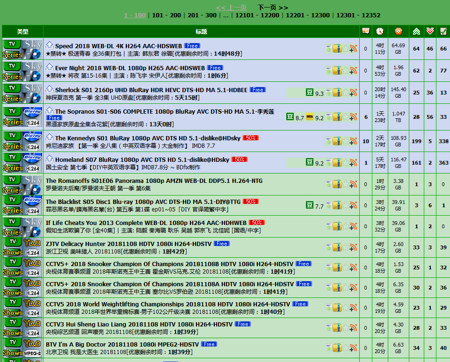The width and height of the screenshot is (450, 362).
Task: Open the Douban 8.7 rating icon for The Sopranos
Action: coord(290,116)
